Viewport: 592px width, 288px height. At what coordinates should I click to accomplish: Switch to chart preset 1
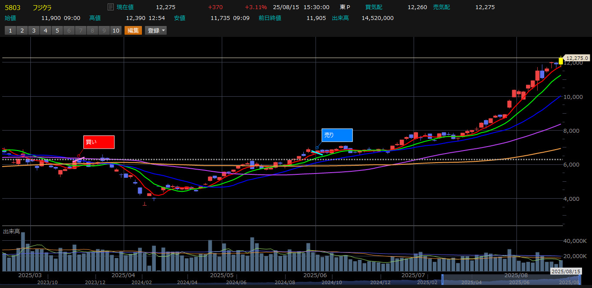(x=10, y=30)
